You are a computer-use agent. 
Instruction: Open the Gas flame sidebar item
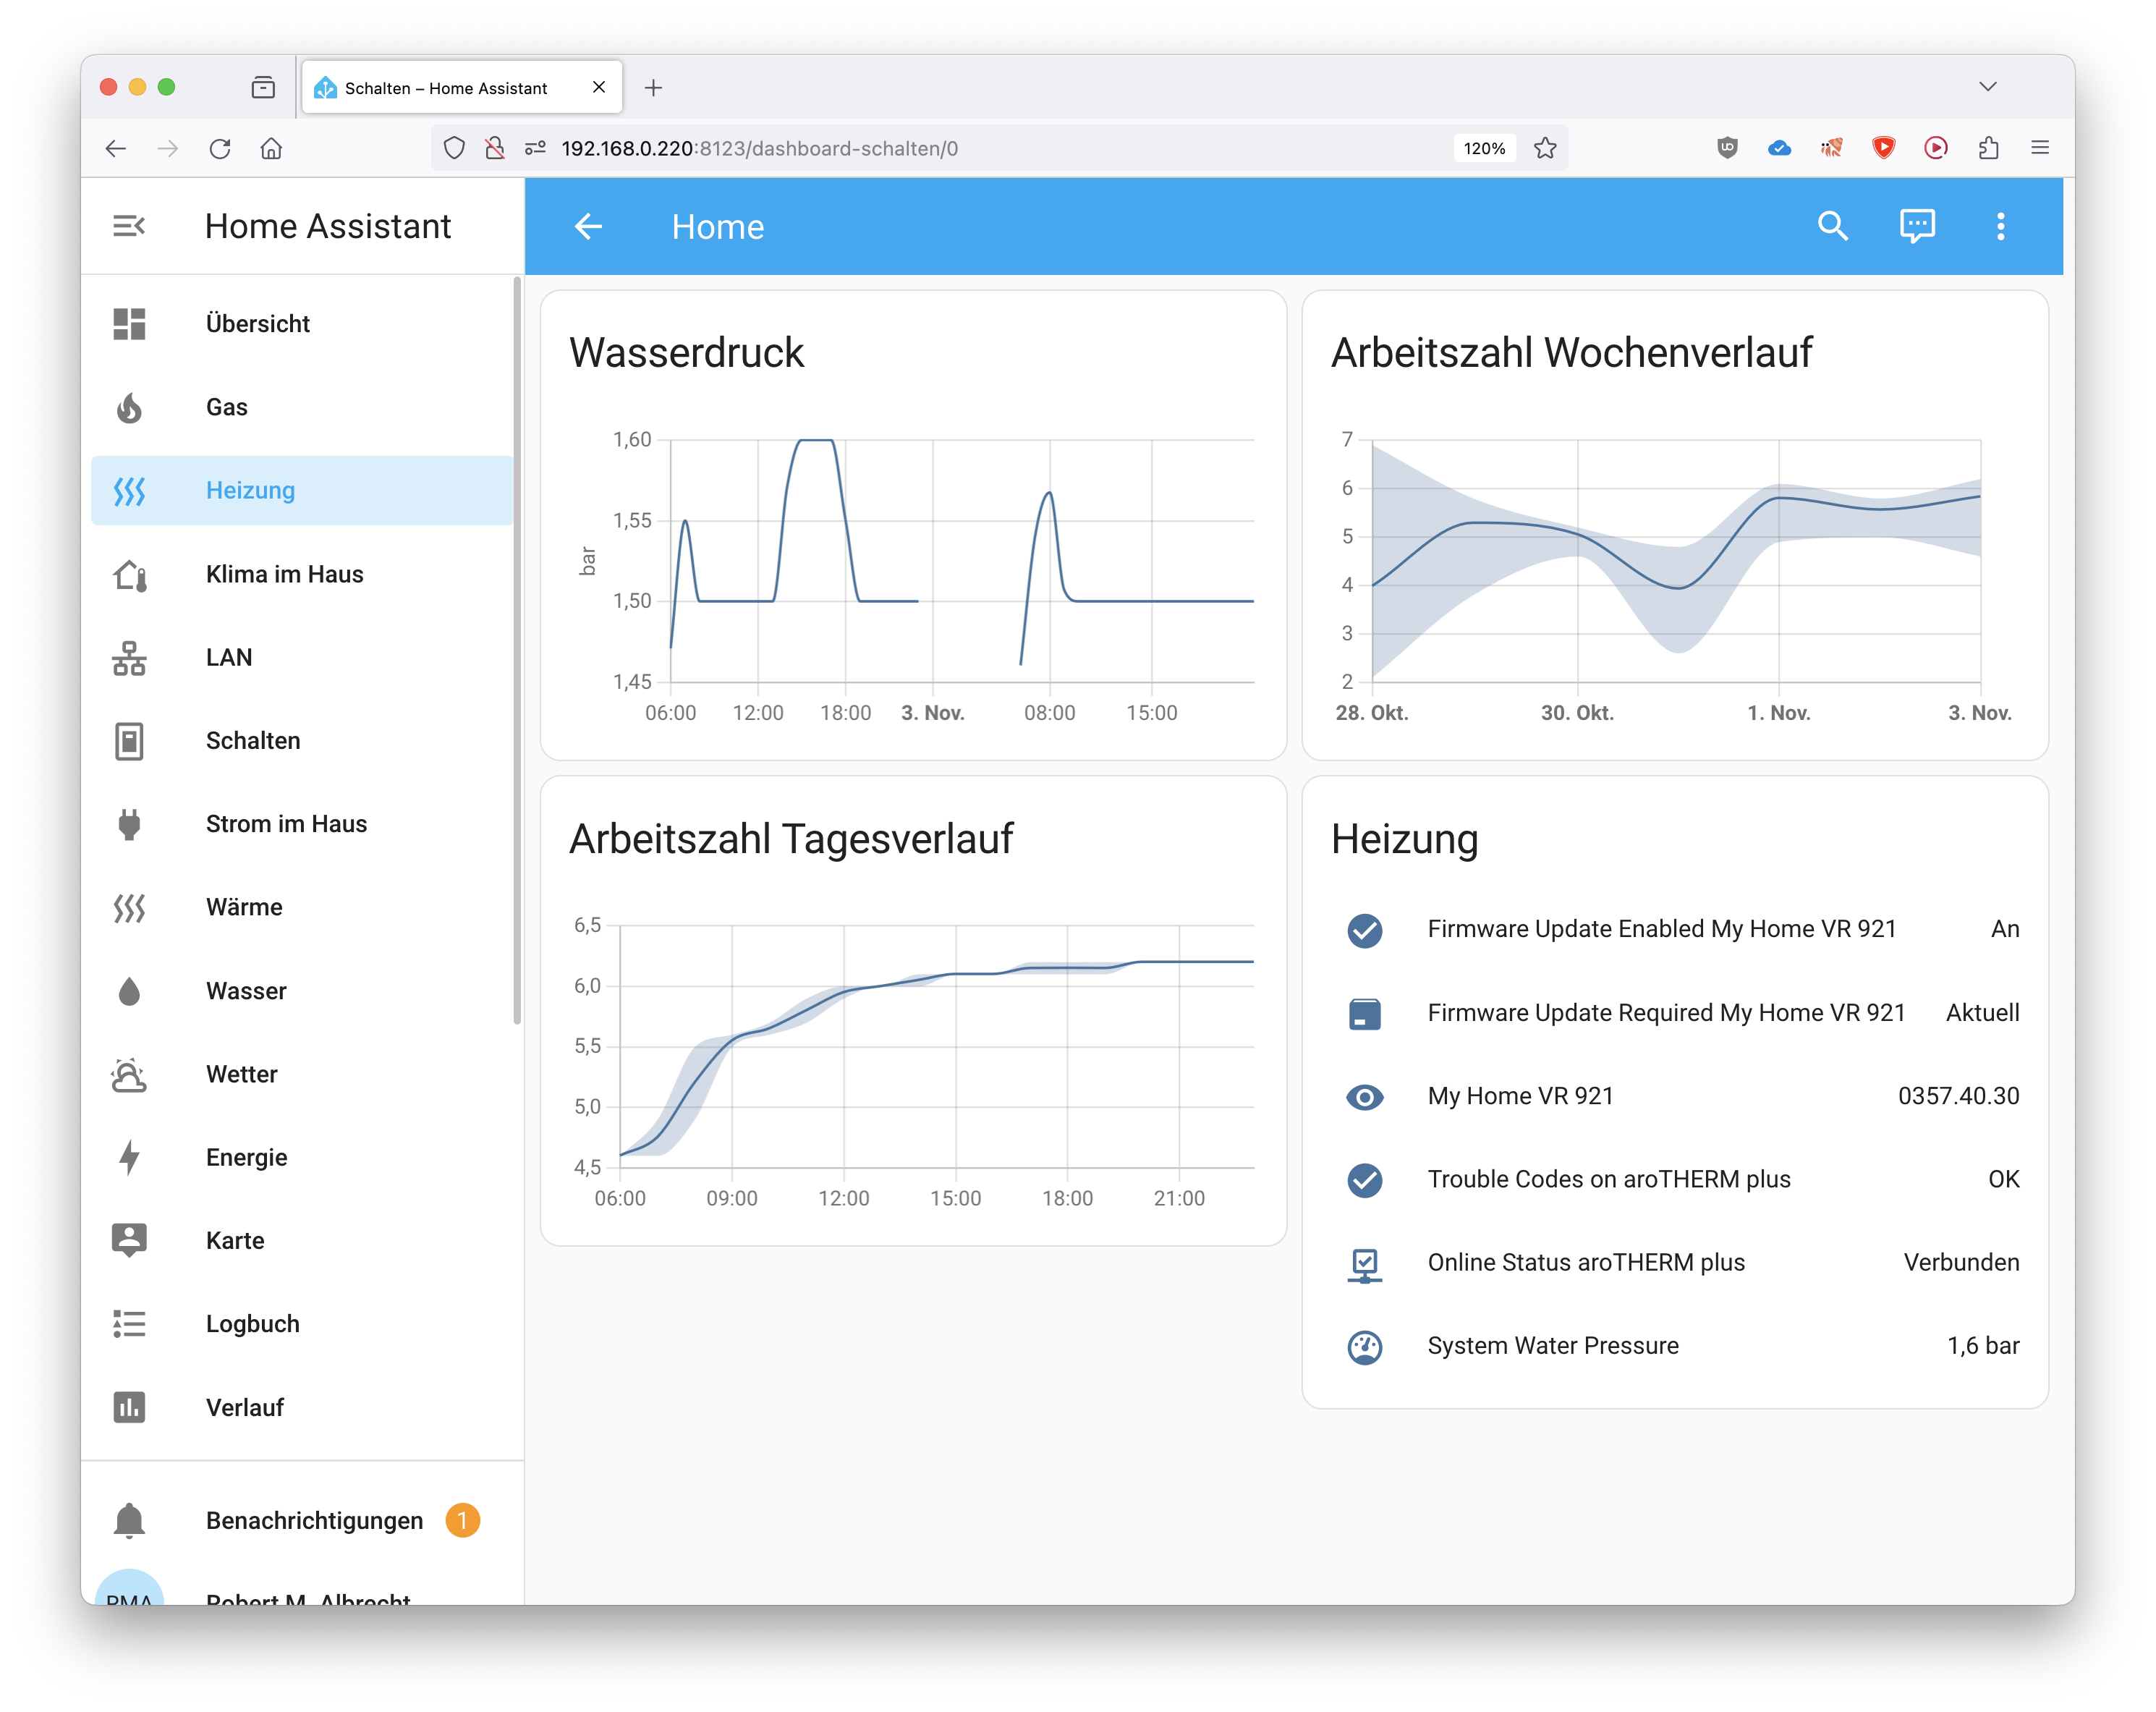point(227,407)
